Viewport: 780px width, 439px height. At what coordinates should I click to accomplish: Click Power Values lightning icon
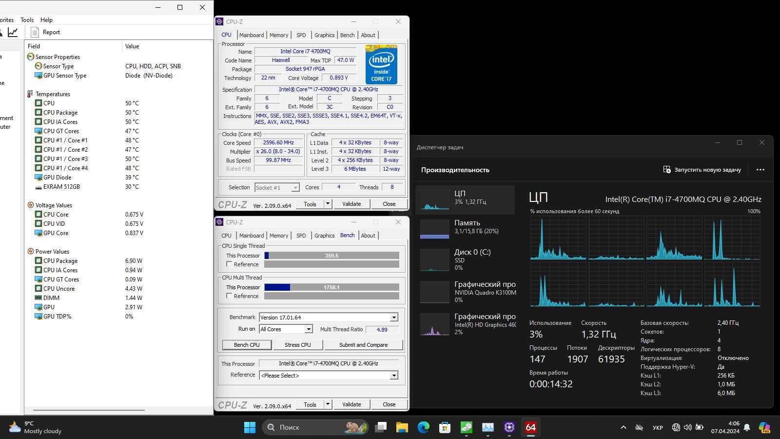point(30,251)
